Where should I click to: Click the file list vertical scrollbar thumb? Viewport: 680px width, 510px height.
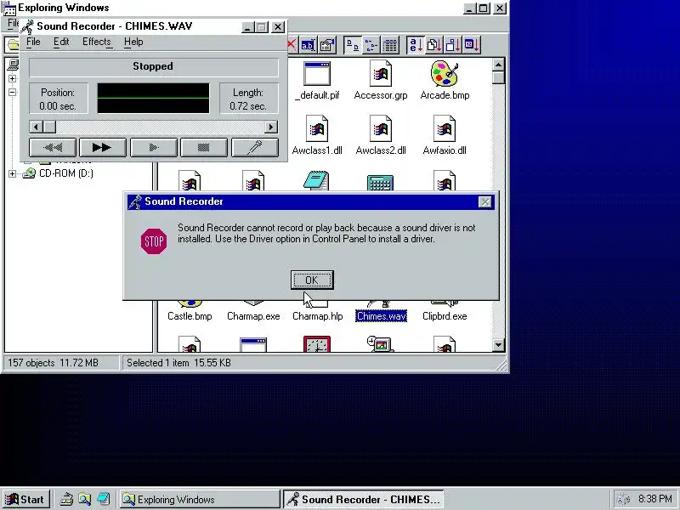coord(499,77)
